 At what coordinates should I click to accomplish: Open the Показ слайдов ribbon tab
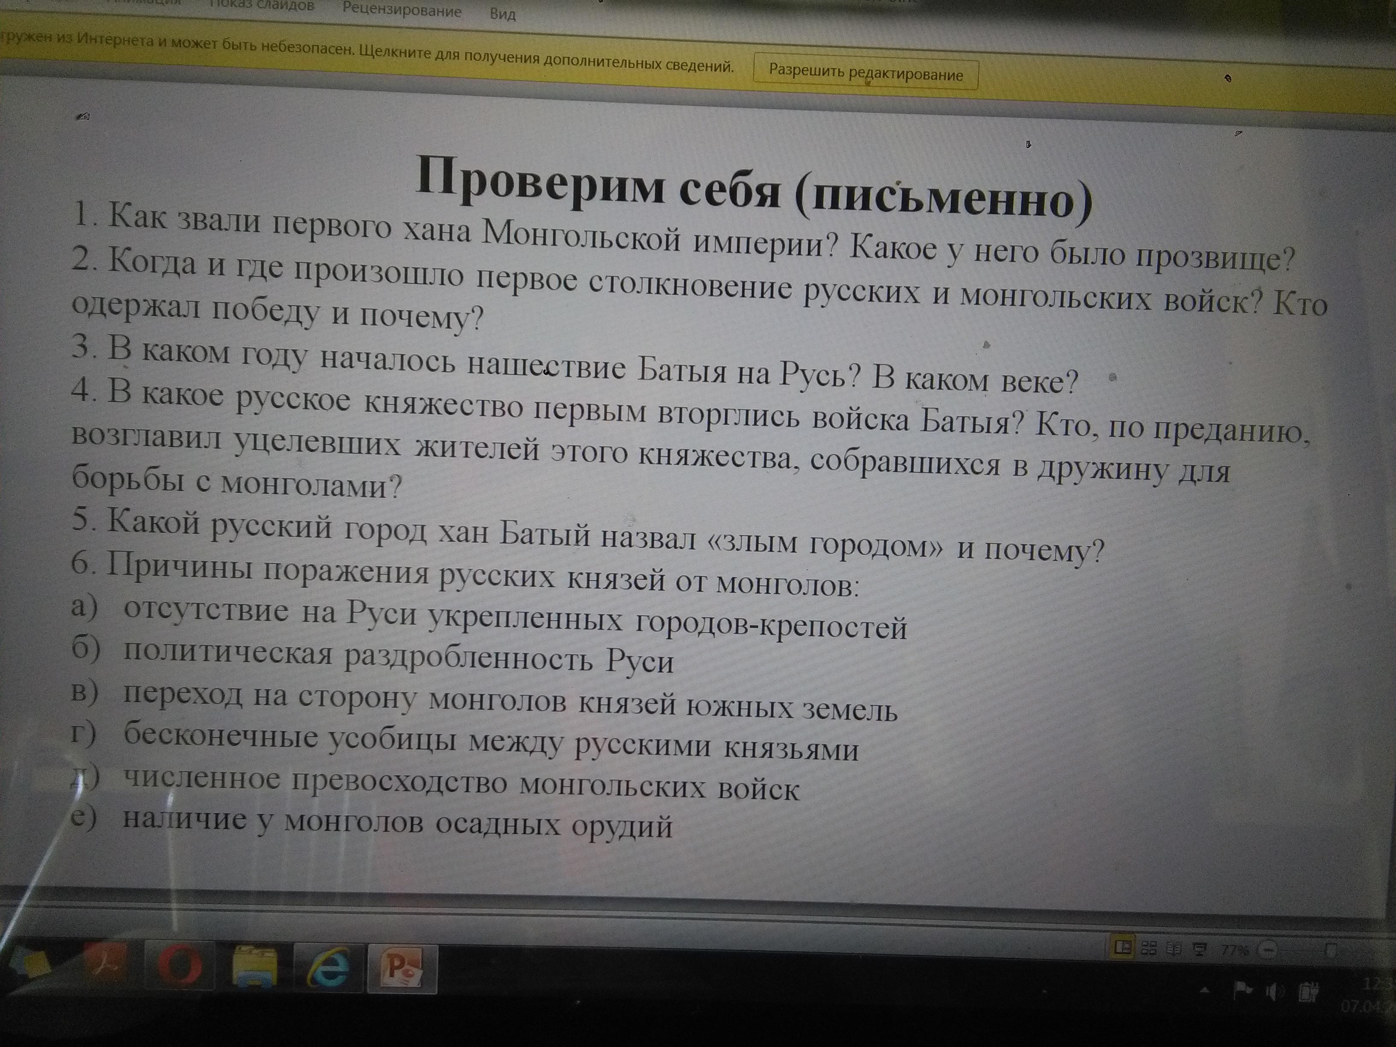click(261, 6)
